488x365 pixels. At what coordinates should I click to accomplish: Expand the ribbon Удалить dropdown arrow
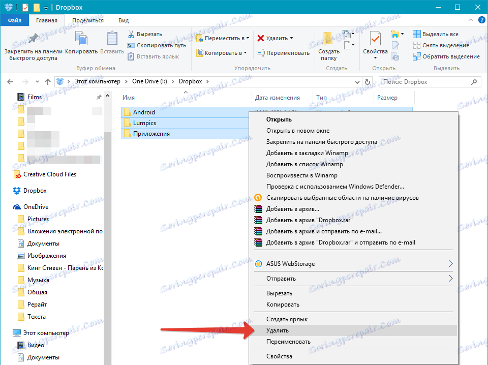click(x=292, y=38)
